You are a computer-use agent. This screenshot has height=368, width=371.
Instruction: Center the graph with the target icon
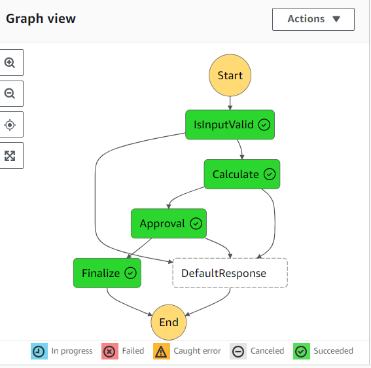(10, 124)
